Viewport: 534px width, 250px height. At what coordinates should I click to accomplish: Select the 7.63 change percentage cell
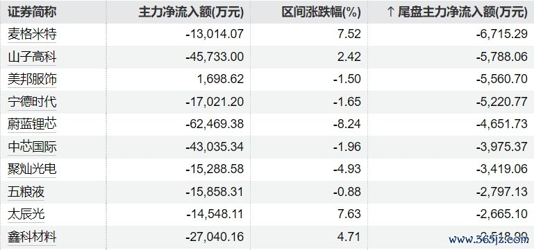pos(349,214)
